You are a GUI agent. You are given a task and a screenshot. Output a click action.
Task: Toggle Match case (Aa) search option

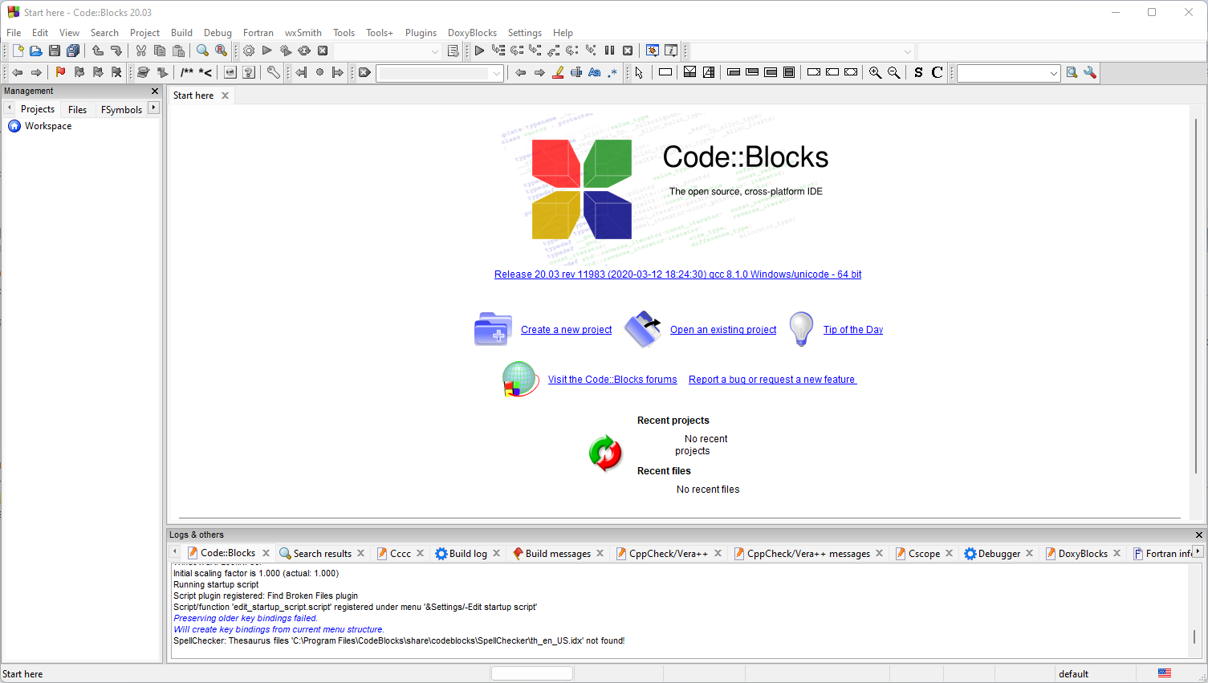coord(594,72)
